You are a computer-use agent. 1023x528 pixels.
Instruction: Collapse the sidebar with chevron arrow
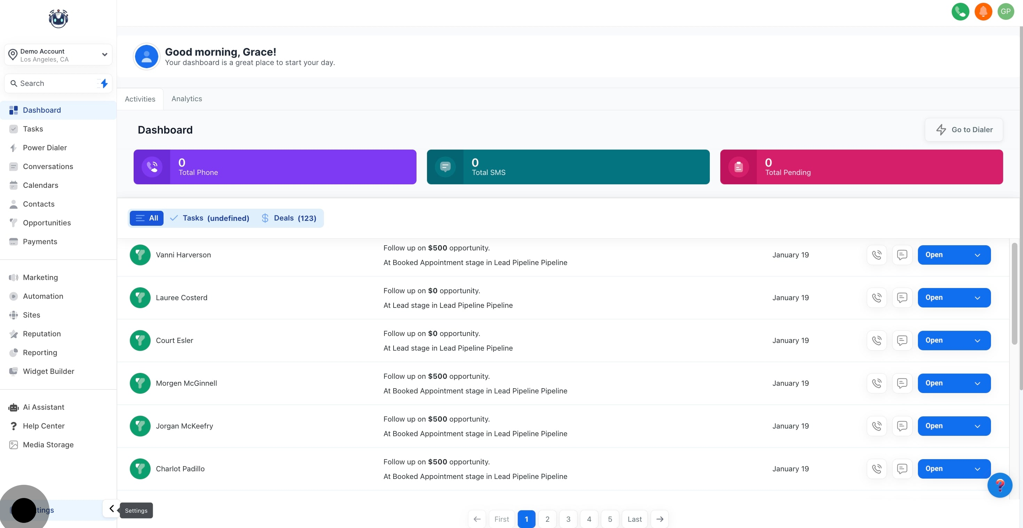click(112, 509)
